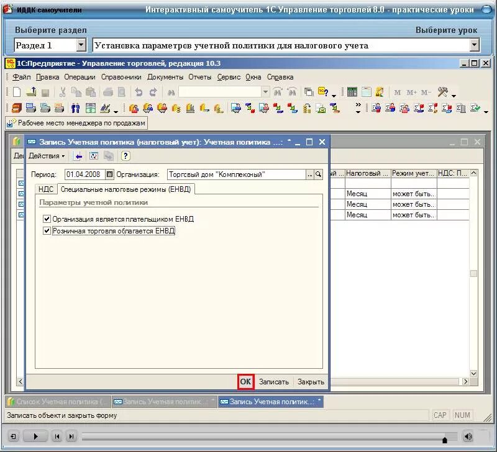Screen dimensions: 497x452
Task: Switch to active 'Запись Учетная политик' taskbar tab
Action: point(270,402)
